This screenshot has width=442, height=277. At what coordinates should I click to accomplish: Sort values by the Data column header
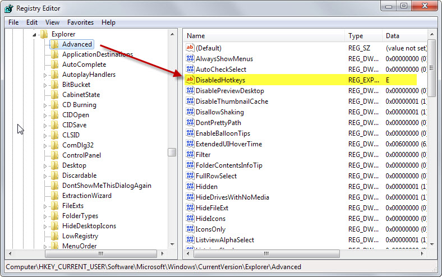405,36
